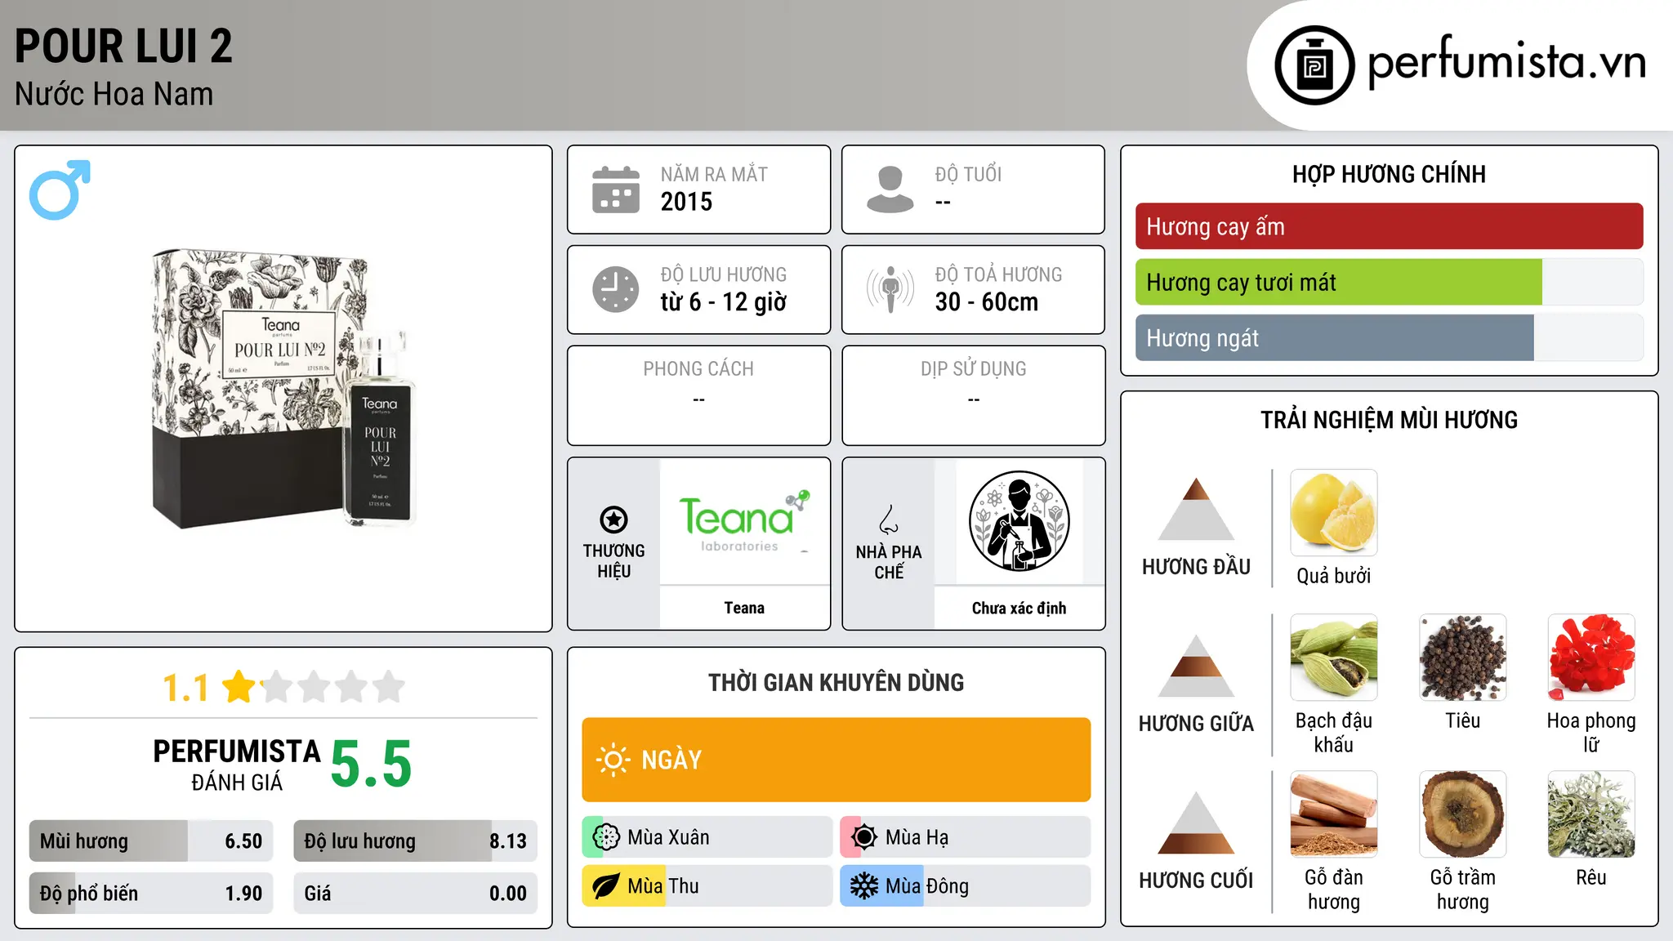This screenshot has width=1673, height=941.
Task: Click the sun icon in the Ngày bar
Action: (x=613, y=760)
